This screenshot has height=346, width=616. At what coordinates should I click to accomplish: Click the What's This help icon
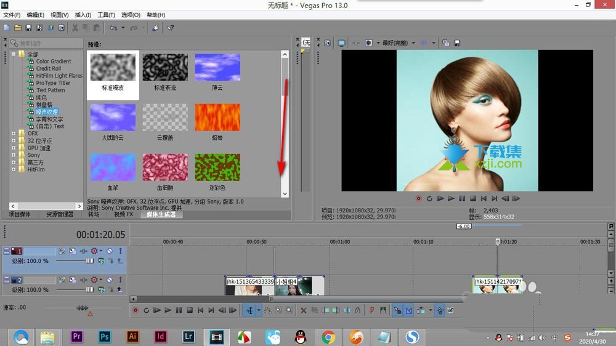170,28
